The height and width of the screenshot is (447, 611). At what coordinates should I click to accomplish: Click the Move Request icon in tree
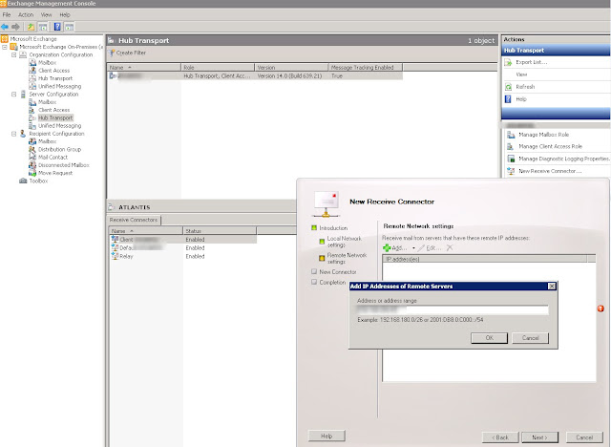point(32,173)
